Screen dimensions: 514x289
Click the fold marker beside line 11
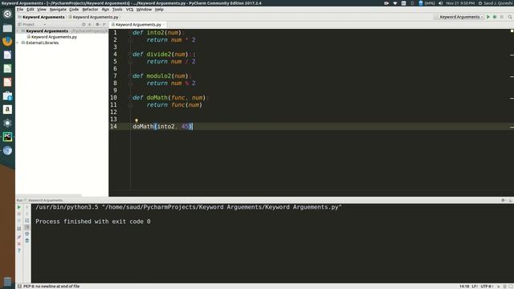click(x=130, y=105)
